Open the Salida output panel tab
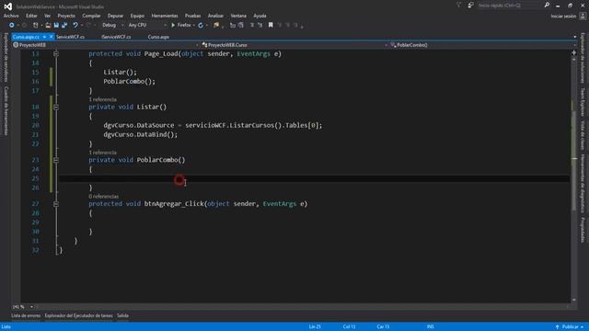Image resolution: width=589 pixels, height=331 pixels. [122, 315]
